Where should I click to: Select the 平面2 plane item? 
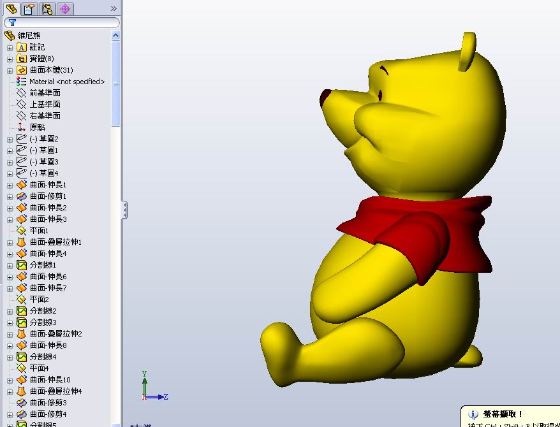[x=39, y=300]
